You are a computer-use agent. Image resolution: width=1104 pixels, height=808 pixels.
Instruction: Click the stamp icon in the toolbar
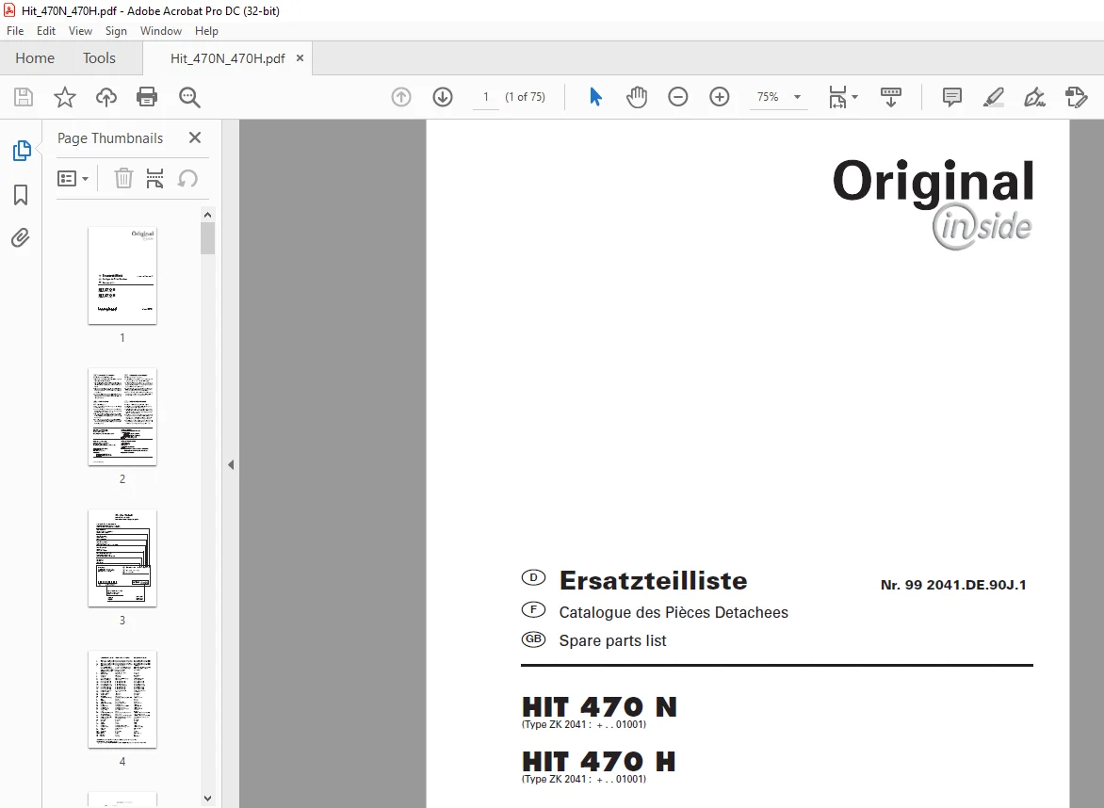1077,97
